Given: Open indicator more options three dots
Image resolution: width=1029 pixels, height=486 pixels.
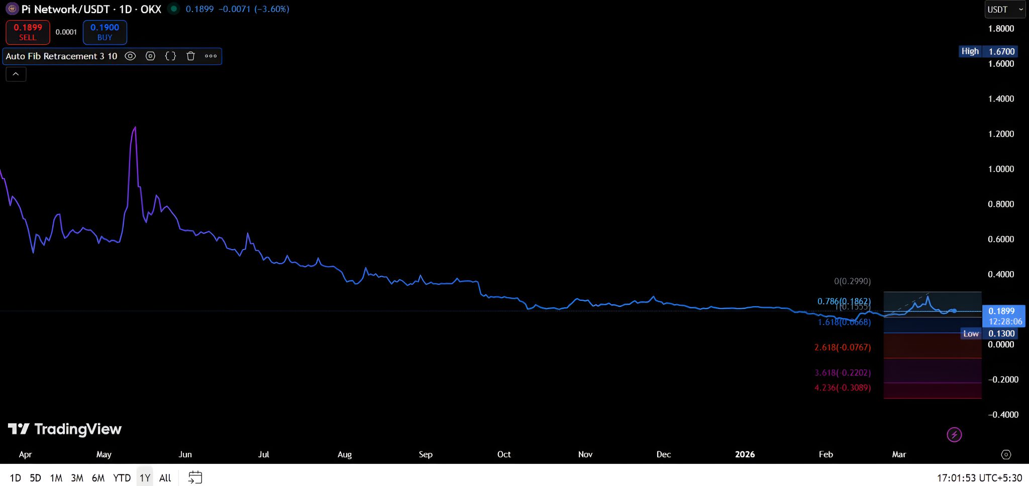Looking at the screenshot, I should 211,56.
